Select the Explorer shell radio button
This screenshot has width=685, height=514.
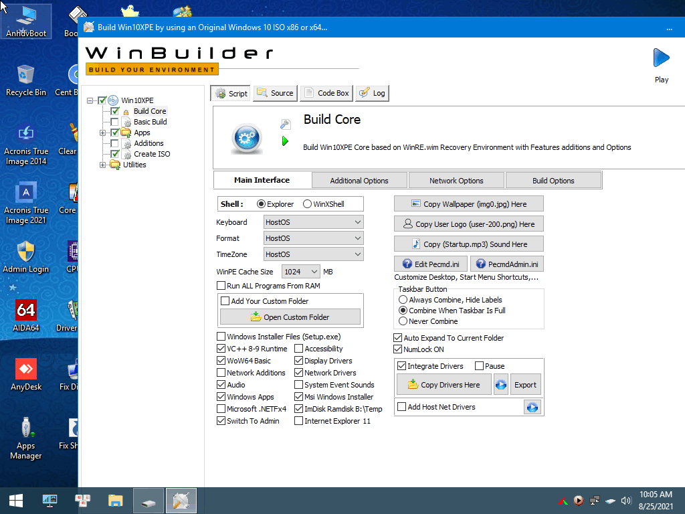coord(262,204)
